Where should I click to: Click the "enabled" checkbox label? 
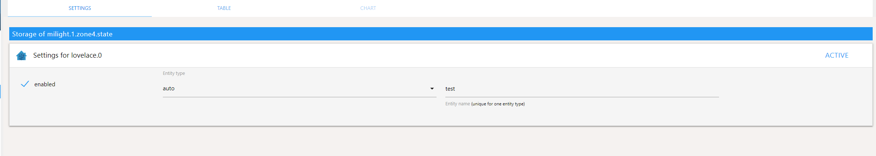point(45,84)
